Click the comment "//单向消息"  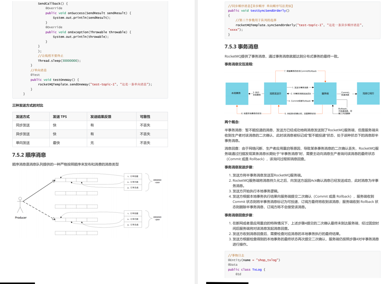click(39, 70)
